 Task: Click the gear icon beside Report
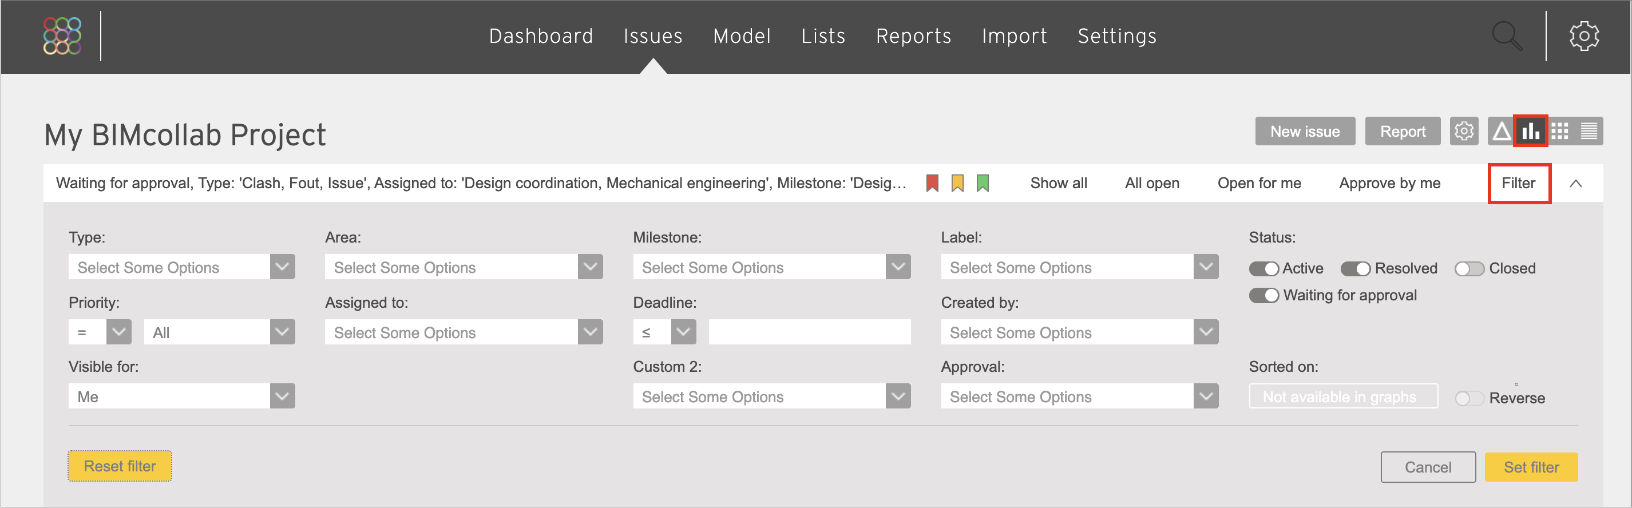pyautogui.click(x=1464, y=131)
